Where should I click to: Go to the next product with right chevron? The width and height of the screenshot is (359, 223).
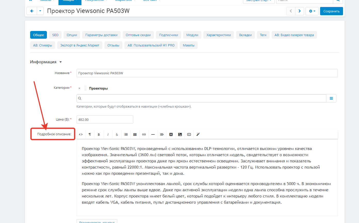click(299, 11)
